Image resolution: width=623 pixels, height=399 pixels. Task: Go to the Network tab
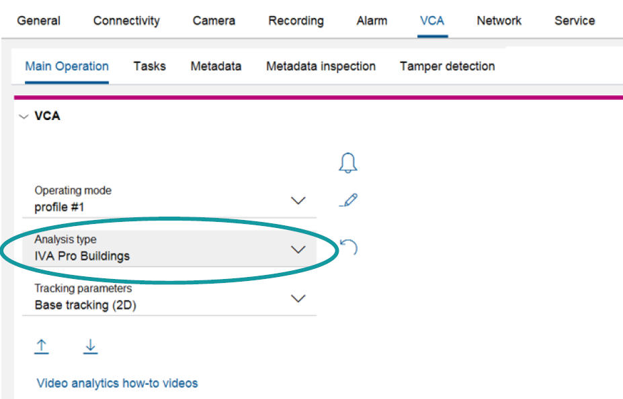(x=499, y=21)
